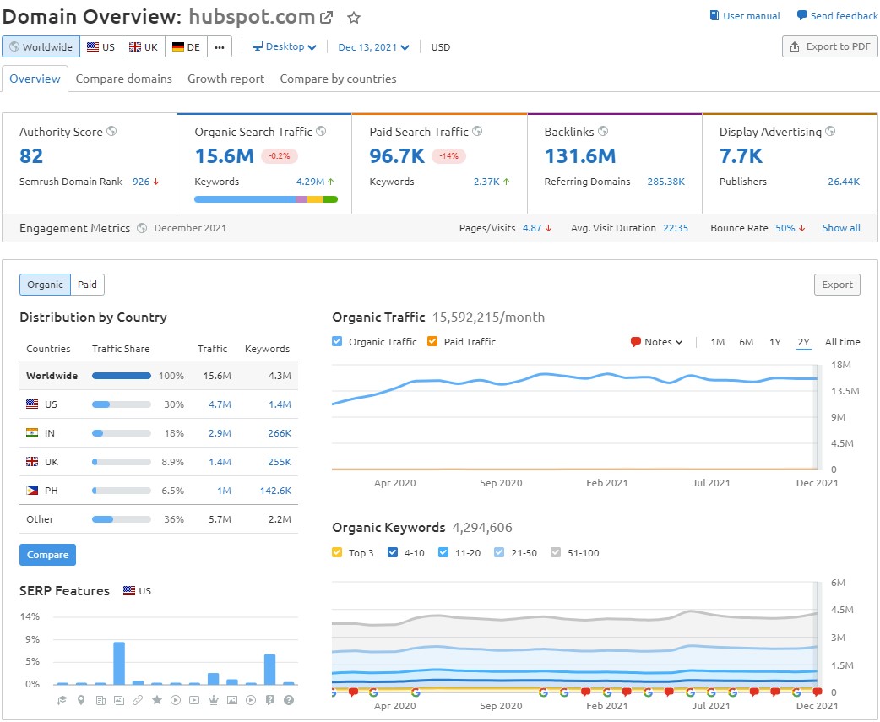Open the 285.38K Referring Domains link
This screenshot has height=722, width=880.
tap(665, 182)
